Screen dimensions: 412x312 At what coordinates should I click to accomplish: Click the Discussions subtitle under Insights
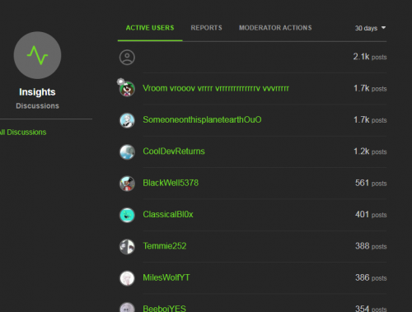pos(37,106)
